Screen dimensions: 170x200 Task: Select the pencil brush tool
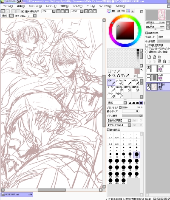tap(111, 82)
